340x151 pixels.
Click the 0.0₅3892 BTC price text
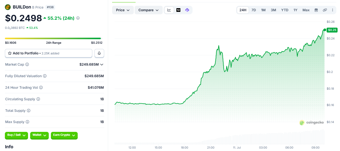tap(15, 28)
